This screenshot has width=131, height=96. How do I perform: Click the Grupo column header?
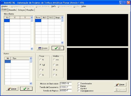(58, 17)
